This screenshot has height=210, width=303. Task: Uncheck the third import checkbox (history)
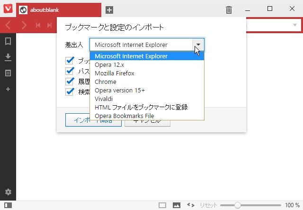click(x=70, y=81)
